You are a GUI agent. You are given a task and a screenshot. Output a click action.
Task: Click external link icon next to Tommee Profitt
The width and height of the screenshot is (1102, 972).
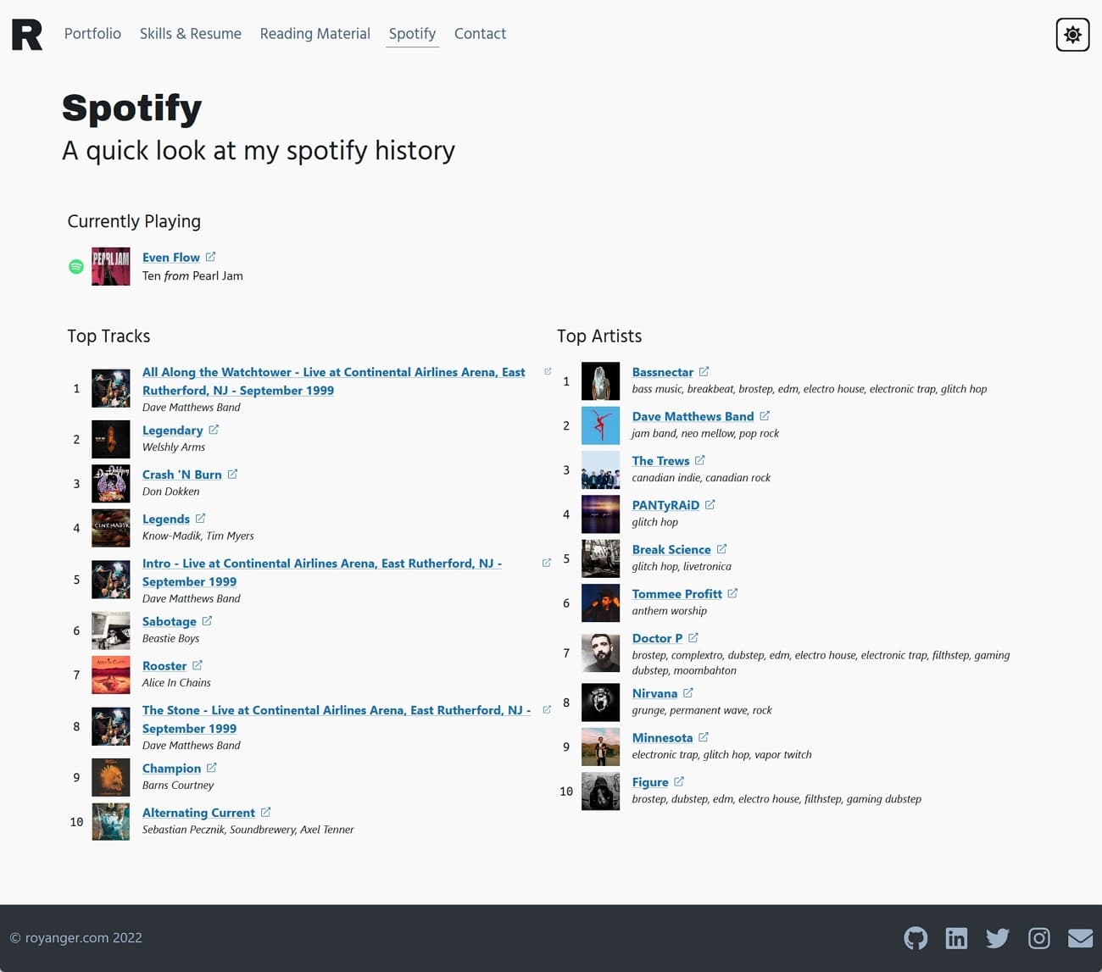click(x=732, y=593)
